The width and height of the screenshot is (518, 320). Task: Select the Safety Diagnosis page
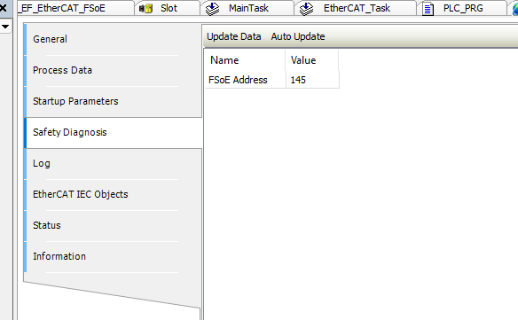click(x=114, y=132)
